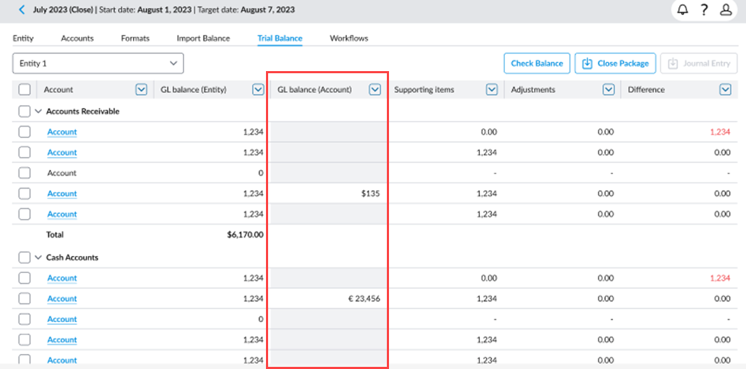Click the Close Package button
746x369 pixels.
pos(614,63)
